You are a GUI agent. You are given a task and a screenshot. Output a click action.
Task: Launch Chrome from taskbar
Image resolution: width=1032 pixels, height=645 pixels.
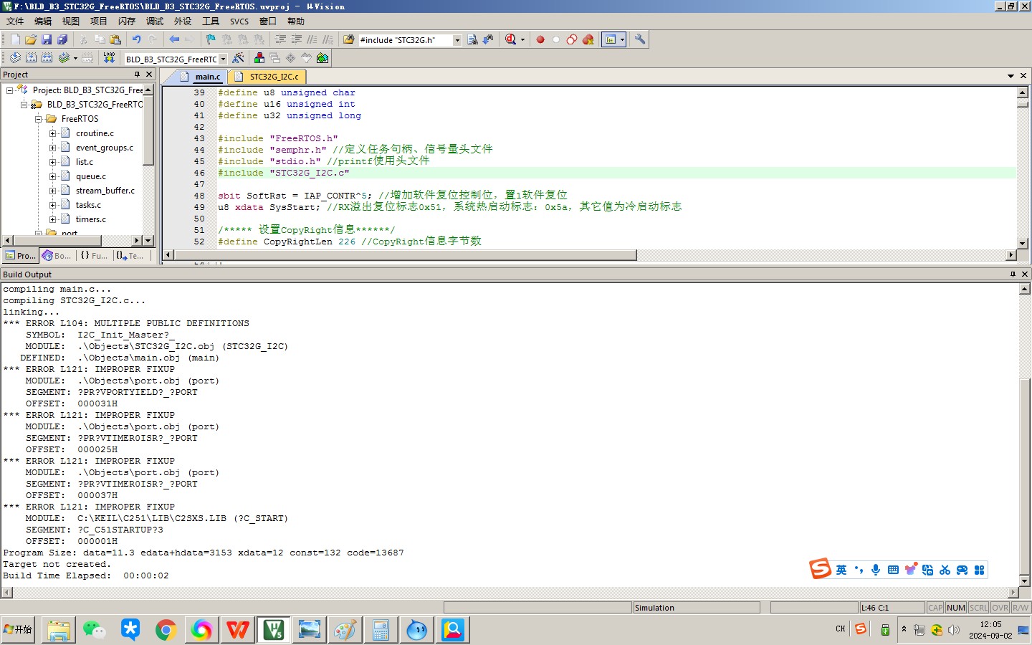pos(166,630)
